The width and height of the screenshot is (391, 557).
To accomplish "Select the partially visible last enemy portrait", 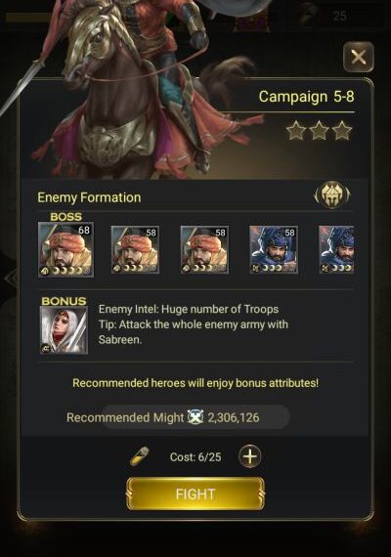I will click(336, 249).
